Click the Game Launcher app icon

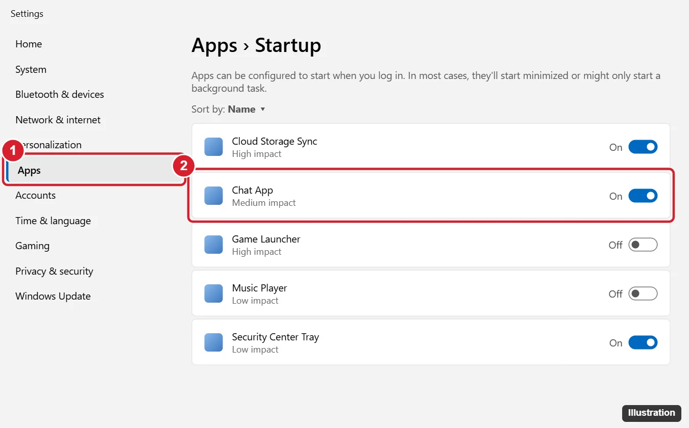click(213, 245)
